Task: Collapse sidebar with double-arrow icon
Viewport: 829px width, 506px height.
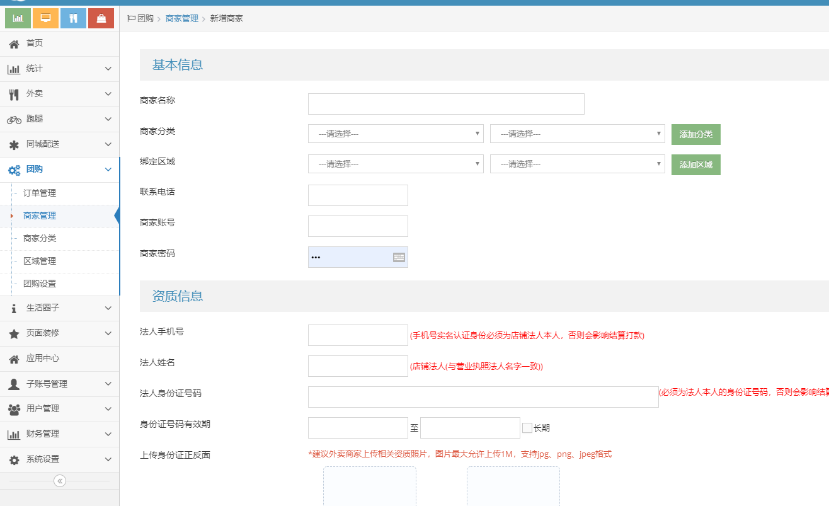Action: 60,481
